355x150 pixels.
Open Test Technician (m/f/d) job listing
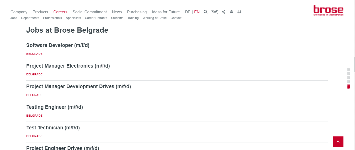click(53, 128)
